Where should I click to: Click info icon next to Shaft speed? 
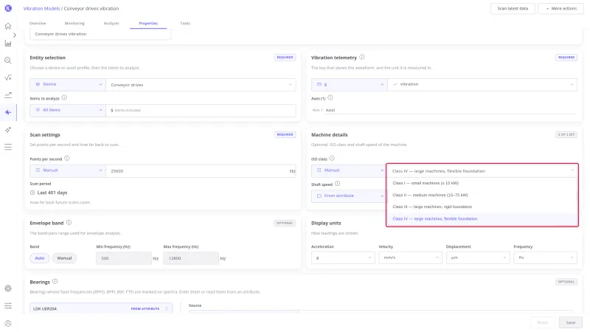pyautogui.click(x=338, y=184)
